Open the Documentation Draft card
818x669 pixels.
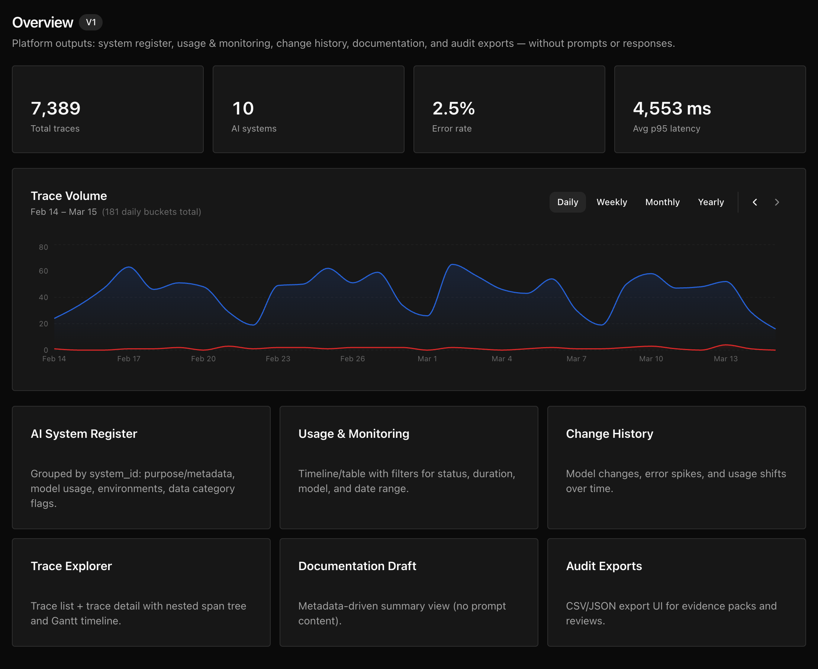(x=409, y=592)
